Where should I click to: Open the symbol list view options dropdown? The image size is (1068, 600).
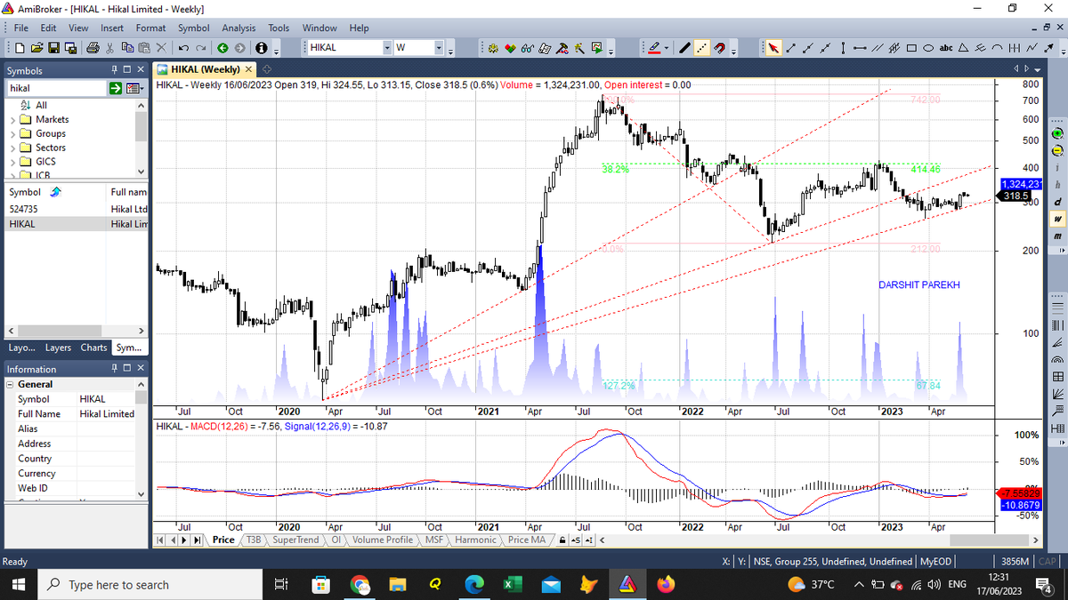coord(134,88)
